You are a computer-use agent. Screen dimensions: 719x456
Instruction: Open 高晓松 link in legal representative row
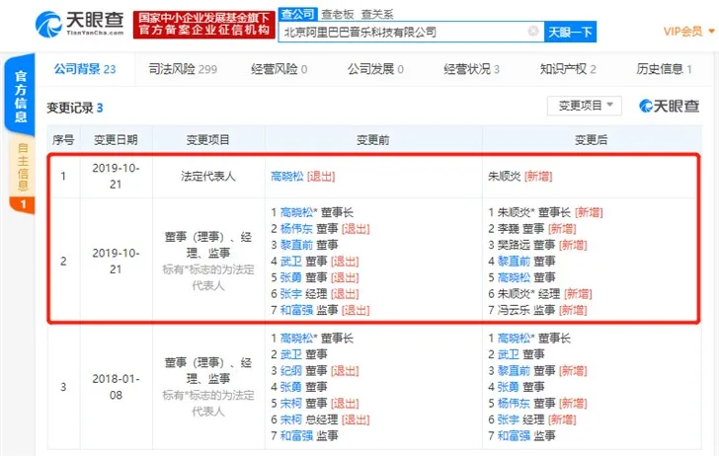pos(287,176)
